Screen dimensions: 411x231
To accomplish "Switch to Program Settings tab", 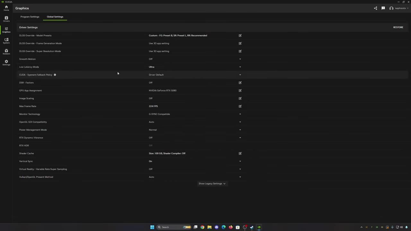I will coord(30,17).
